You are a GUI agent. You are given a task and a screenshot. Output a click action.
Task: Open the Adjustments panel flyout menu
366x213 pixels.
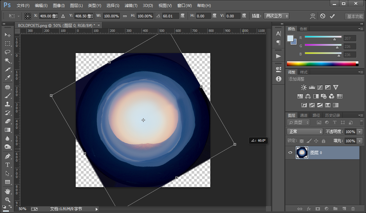tap(361, 72)
